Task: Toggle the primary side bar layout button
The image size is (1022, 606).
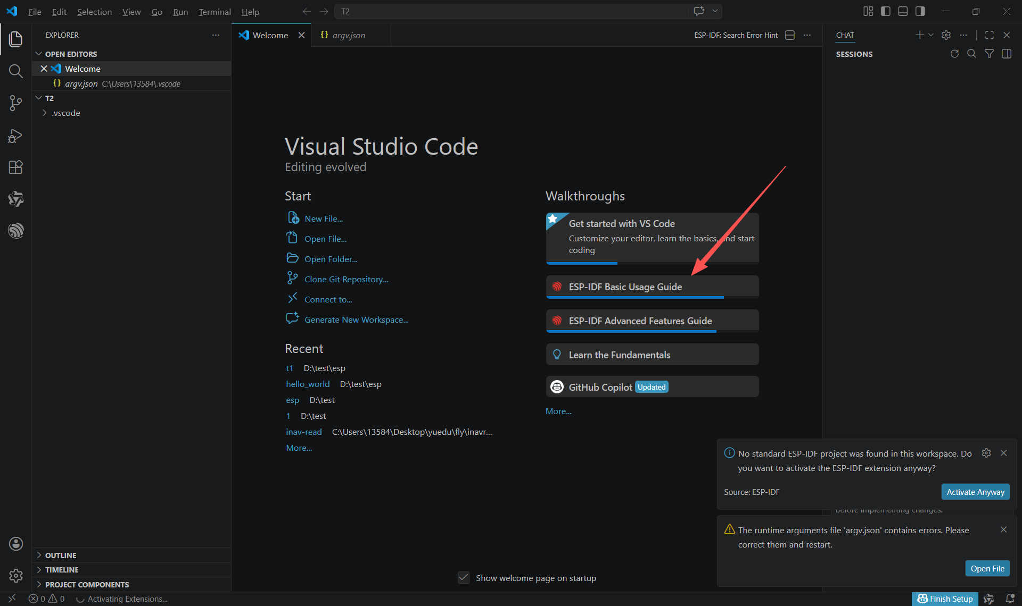Action: tap(886, 11)
